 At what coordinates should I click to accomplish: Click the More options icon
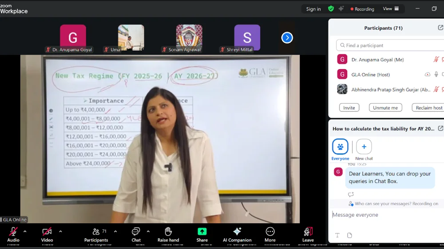pyautogui.click(x=270, y=232)
